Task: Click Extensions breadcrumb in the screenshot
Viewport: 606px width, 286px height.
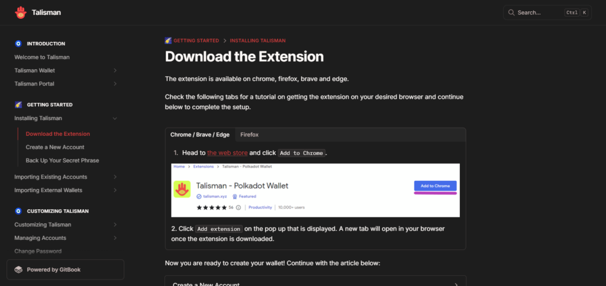Action: point(204,167)
